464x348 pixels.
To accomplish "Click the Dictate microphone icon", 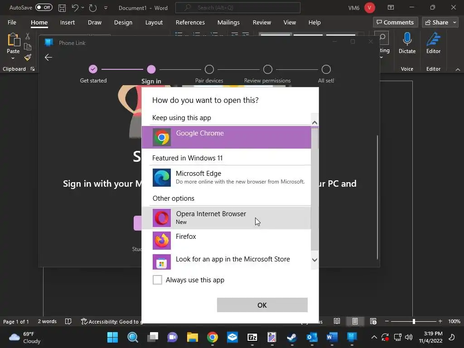I will 407,39.
